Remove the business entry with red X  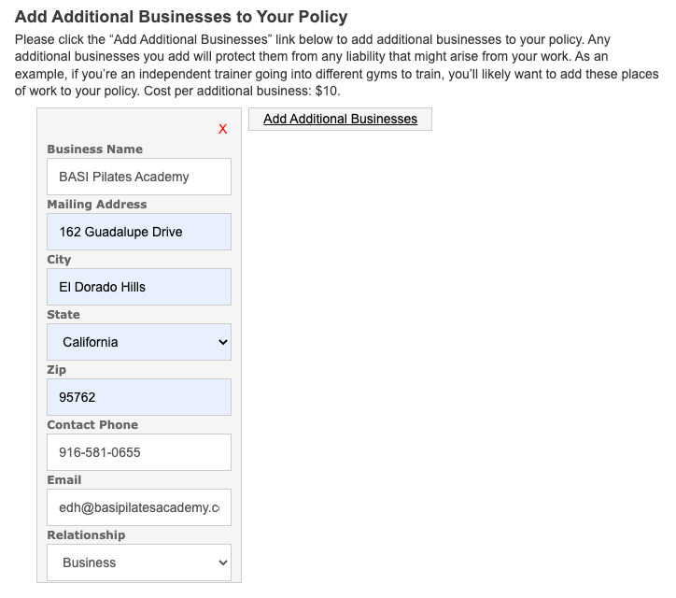222,129
